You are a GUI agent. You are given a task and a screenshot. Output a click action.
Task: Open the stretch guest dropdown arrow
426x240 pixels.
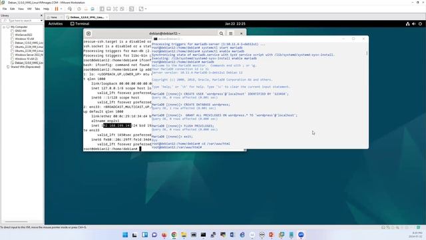(x=146, y=9)
